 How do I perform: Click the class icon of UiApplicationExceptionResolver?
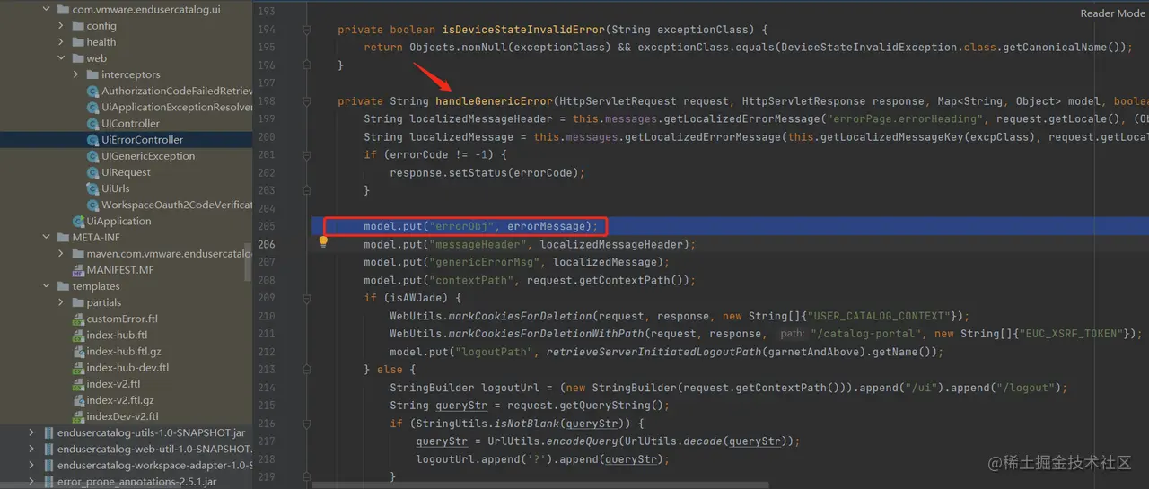click(93, 108)
